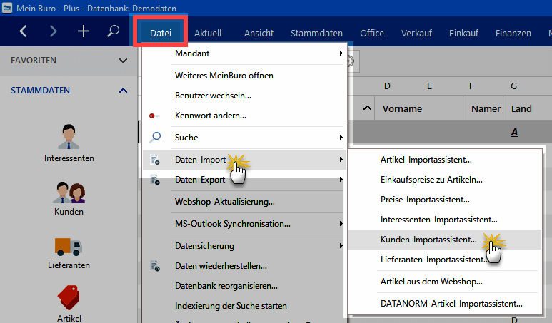Screen dimensions: 552x323
Task: Click the gear icon behind the menu
Action: 351,61
